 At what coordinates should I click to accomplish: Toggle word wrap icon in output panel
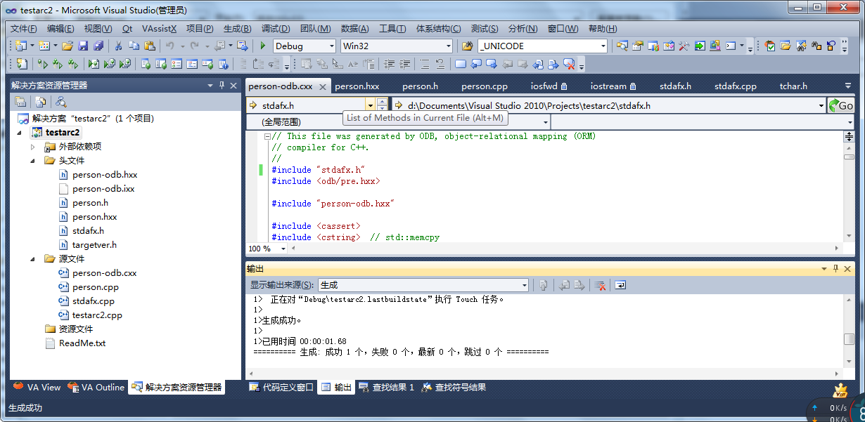pyautogui.click(x=620, y=285)
